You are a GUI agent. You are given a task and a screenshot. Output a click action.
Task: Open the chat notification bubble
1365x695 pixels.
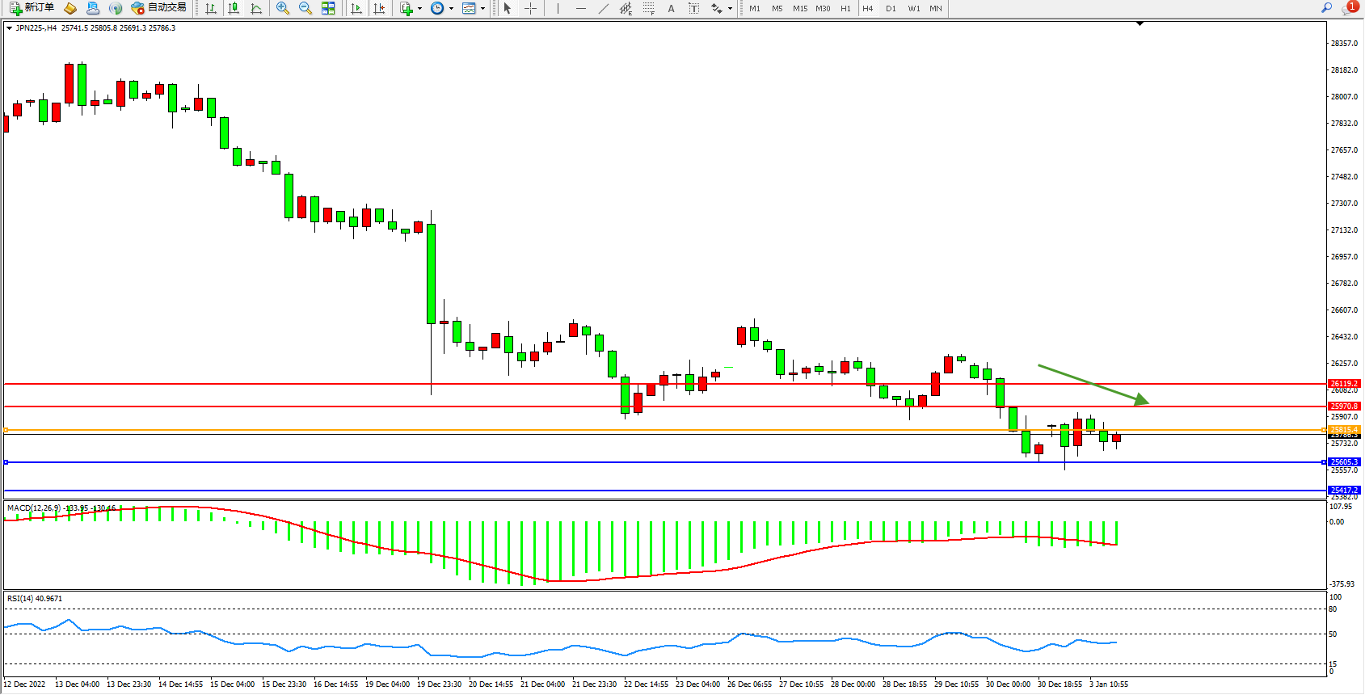[1349, 8]
